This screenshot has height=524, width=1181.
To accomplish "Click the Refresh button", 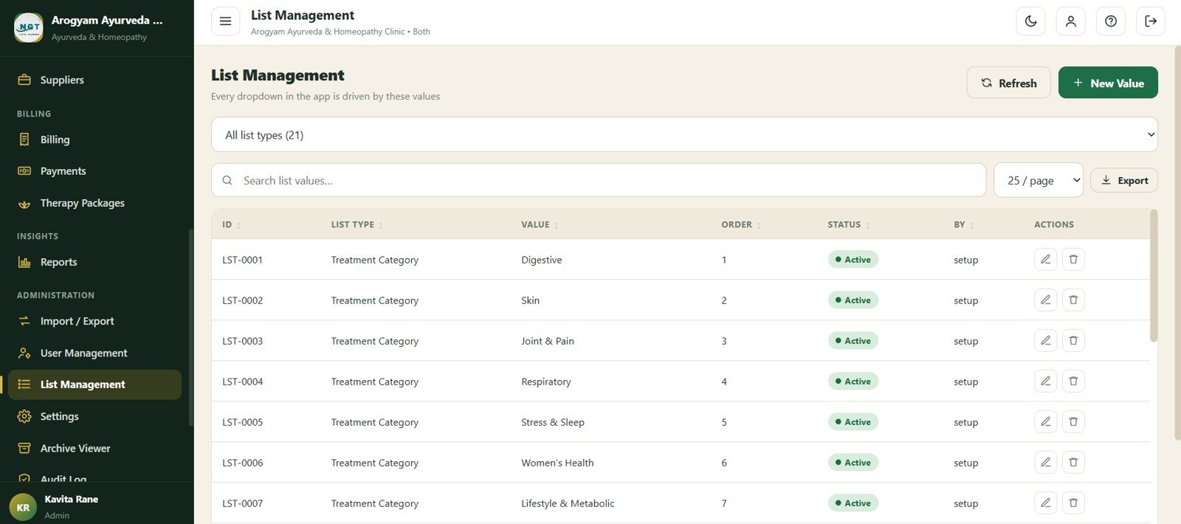I will [x=1008, y=83].
